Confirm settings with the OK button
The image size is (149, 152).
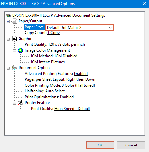pos(100,145)
